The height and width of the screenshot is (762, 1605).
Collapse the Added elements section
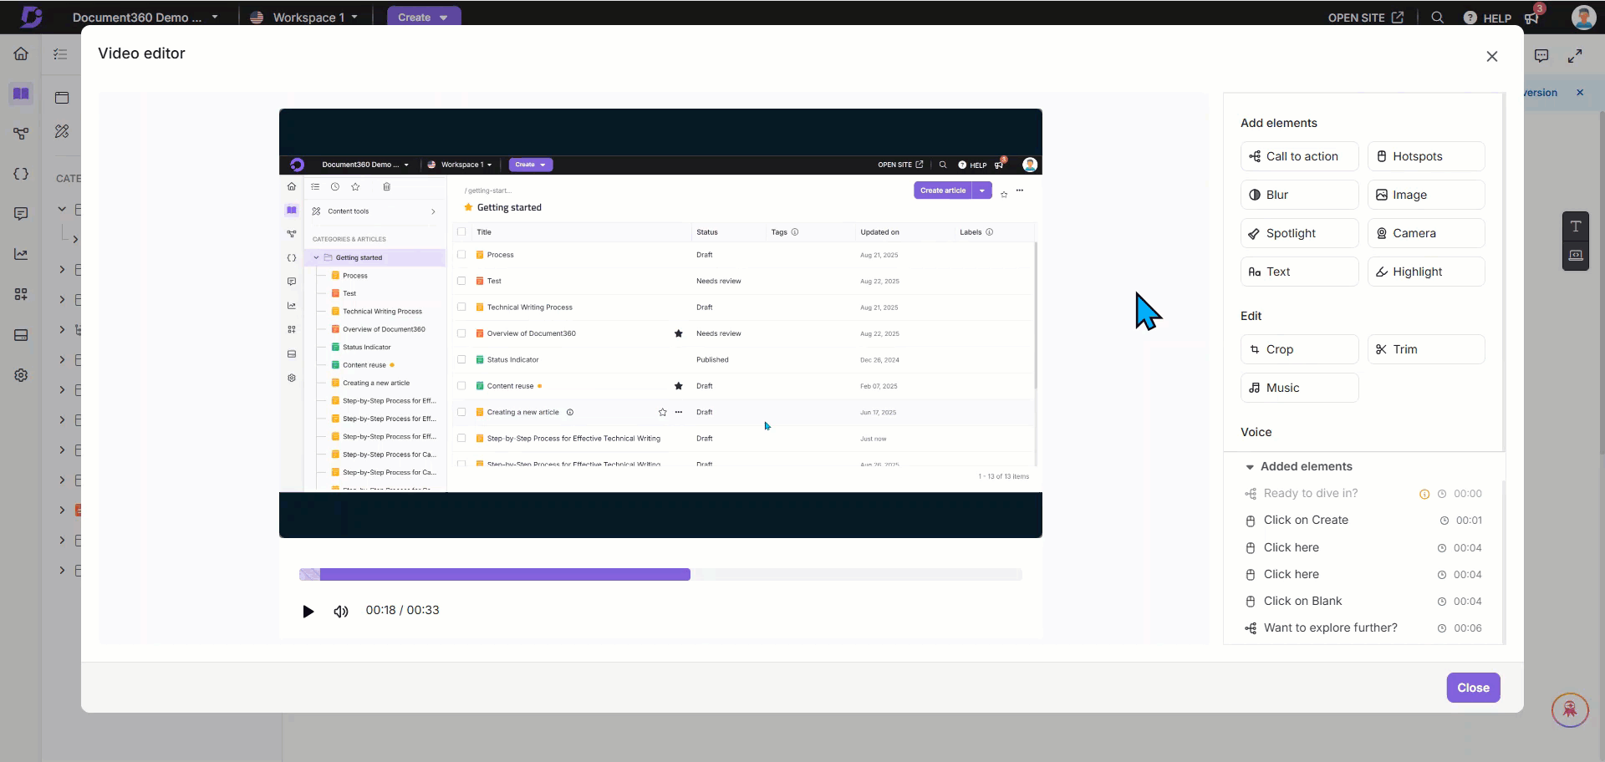[1250, 467]
